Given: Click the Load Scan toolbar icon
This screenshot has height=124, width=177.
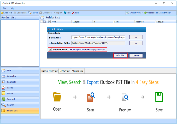Looking at the screenshot, I should [15, 13].
